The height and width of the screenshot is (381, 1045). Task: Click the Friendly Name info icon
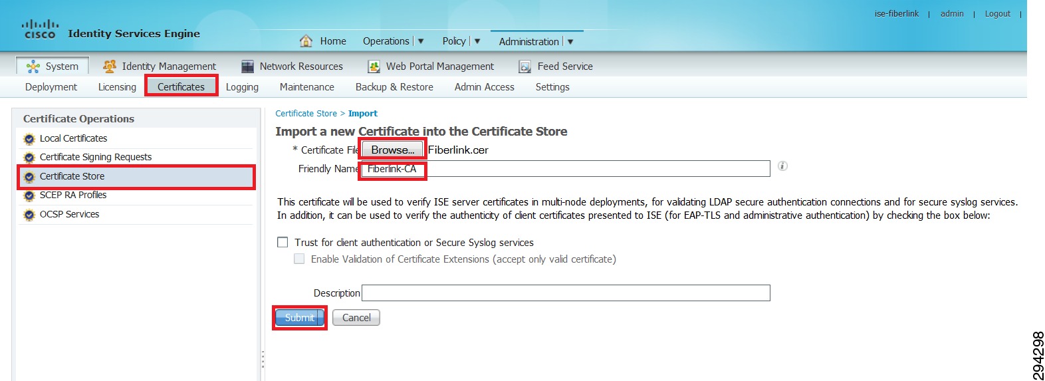tap(782, 166)
